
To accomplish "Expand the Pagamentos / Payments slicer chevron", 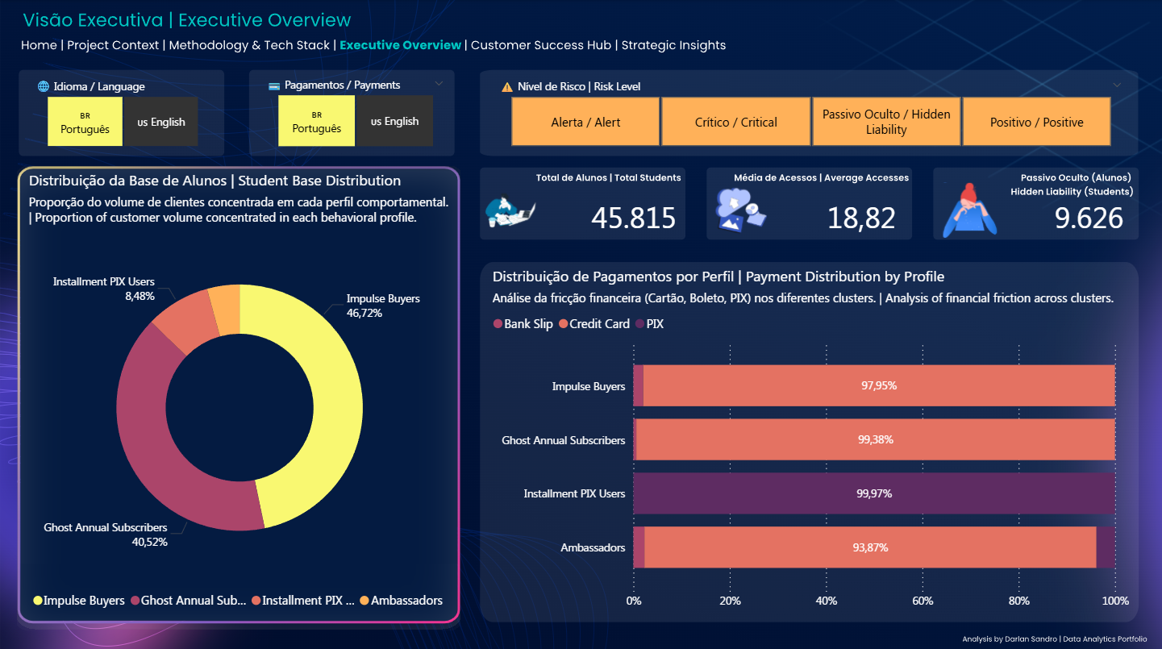I will pos(439,84).
